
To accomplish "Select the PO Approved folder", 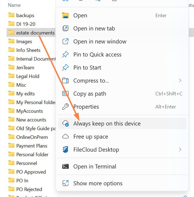I will click(x=31, y=172).
